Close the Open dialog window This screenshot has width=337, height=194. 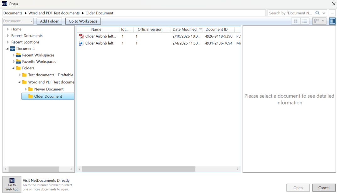334,4
